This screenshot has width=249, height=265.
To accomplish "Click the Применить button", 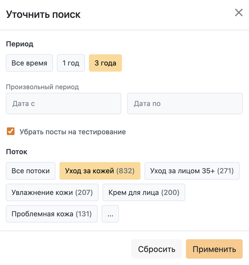I will click(x=214, y=249).
